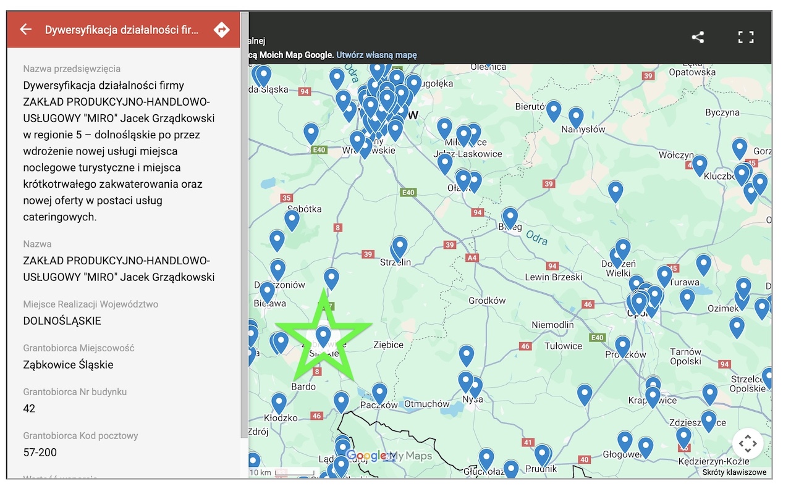The width and height of the screenshot is (791, 489).
Task: Open the Utwórz własną mapę link
Action: 376,55
